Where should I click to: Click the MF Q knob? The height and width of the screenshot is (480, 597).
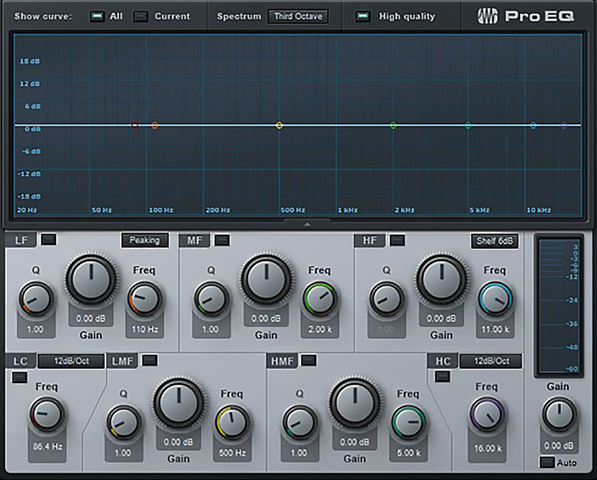point(211,299)
